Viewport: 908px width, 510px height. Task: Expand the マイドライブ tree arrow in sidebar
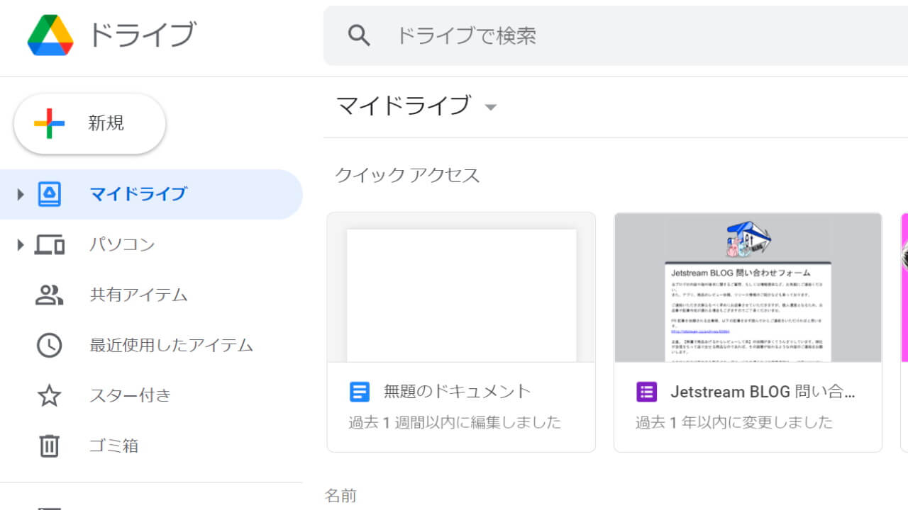(x=20, y=194)
